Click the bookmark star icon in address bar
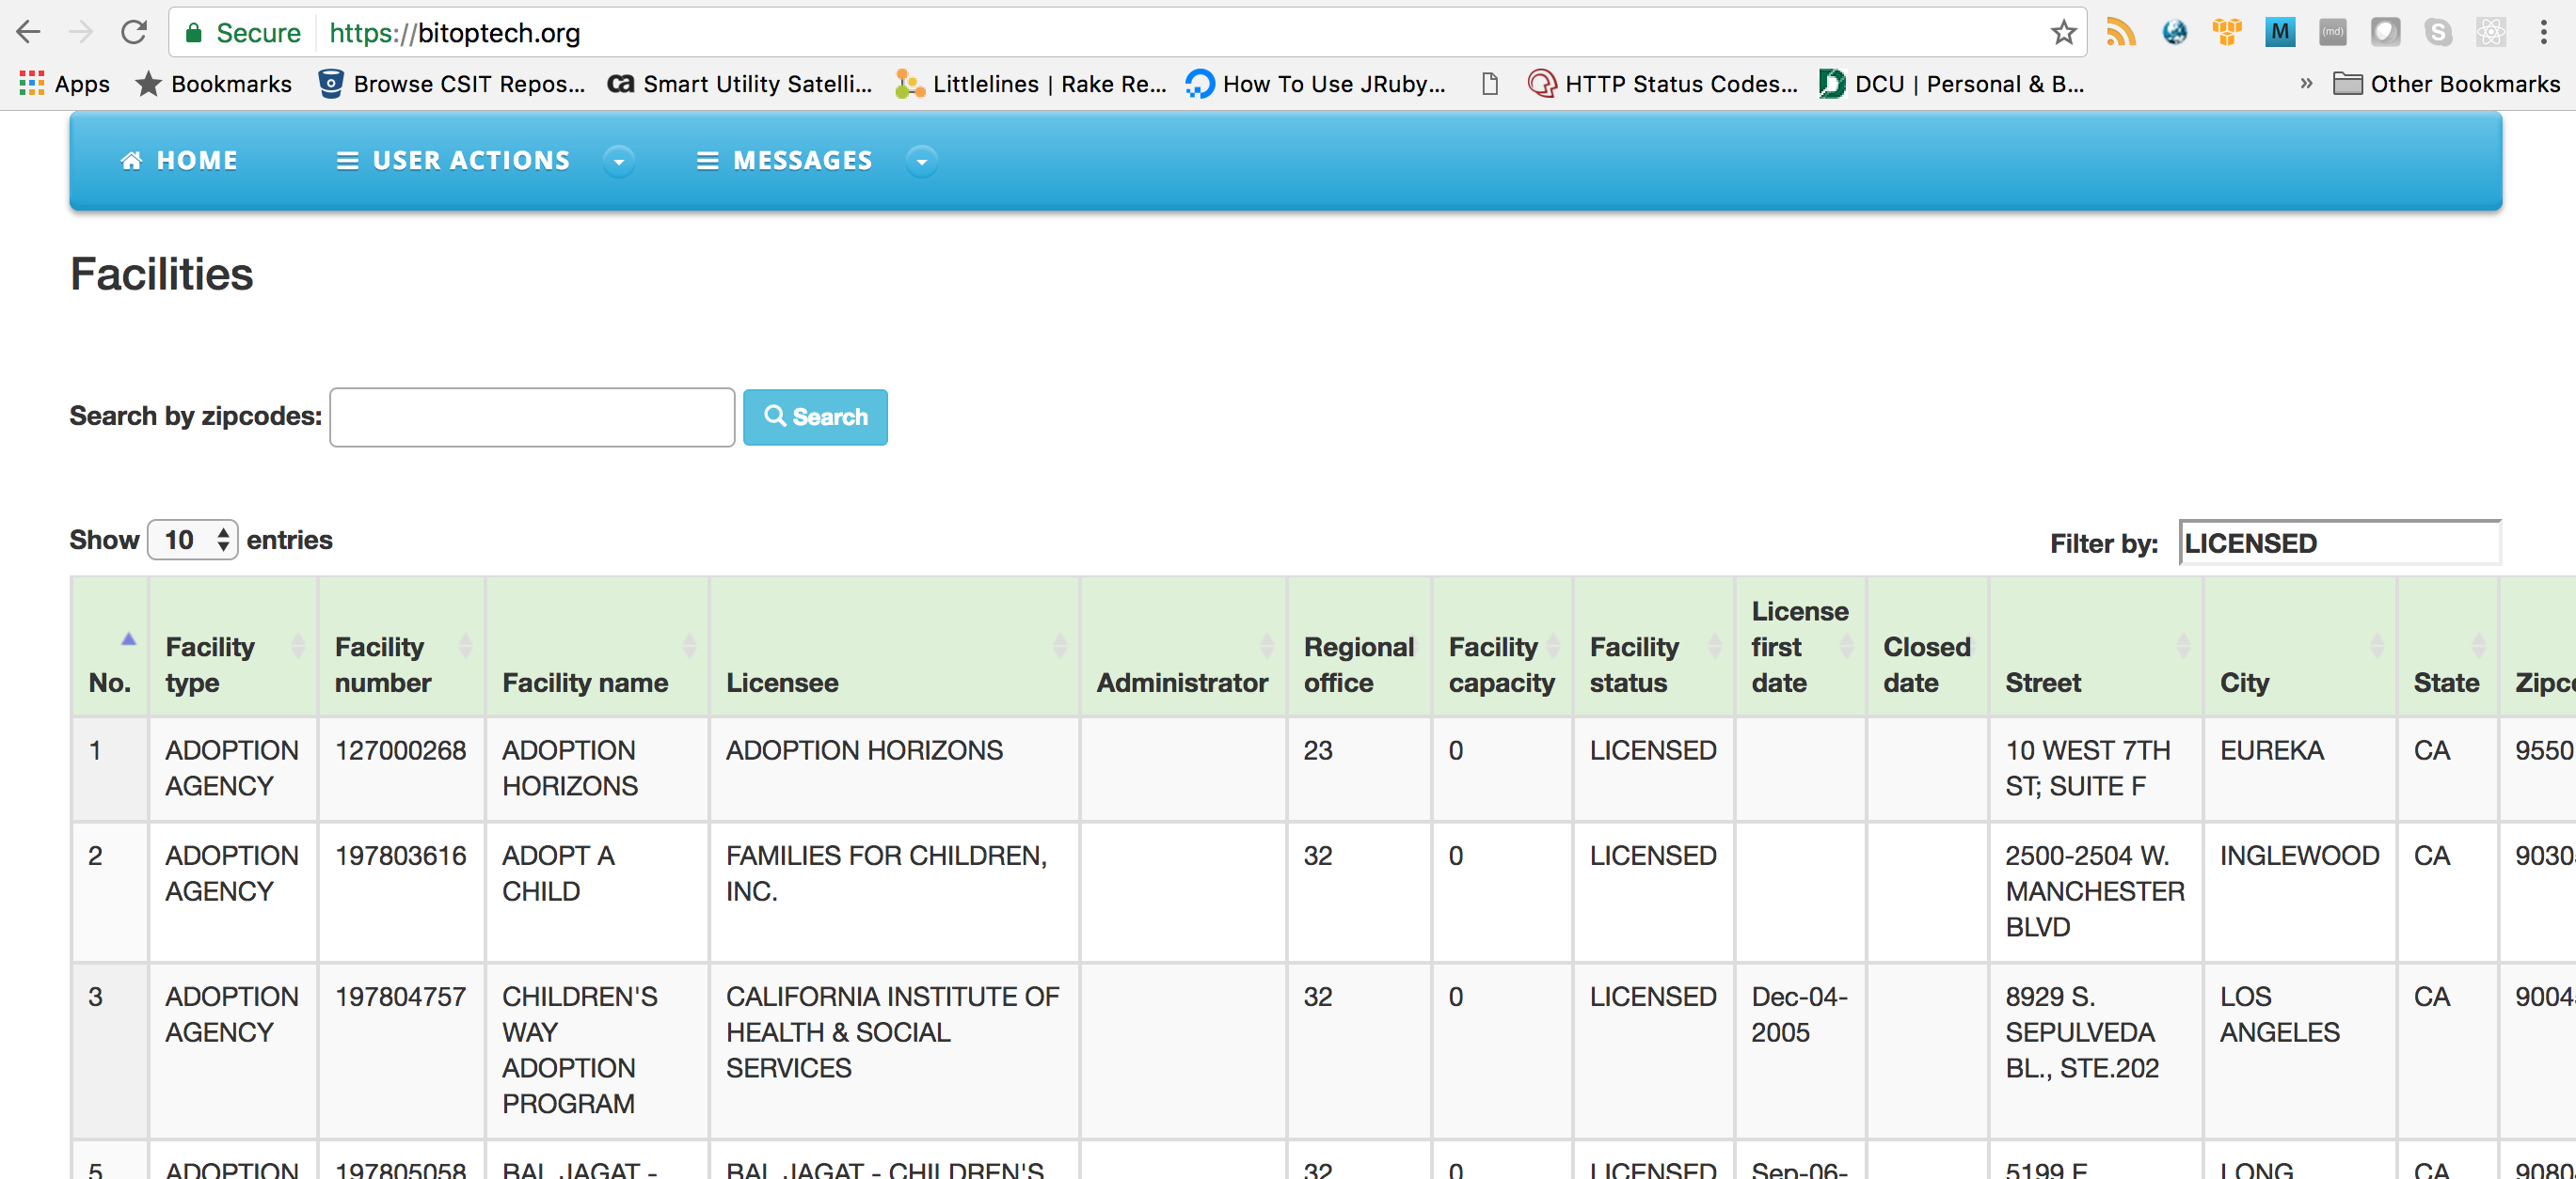This screenshot has height=1179, width=2576. [x=2063, y=33]
